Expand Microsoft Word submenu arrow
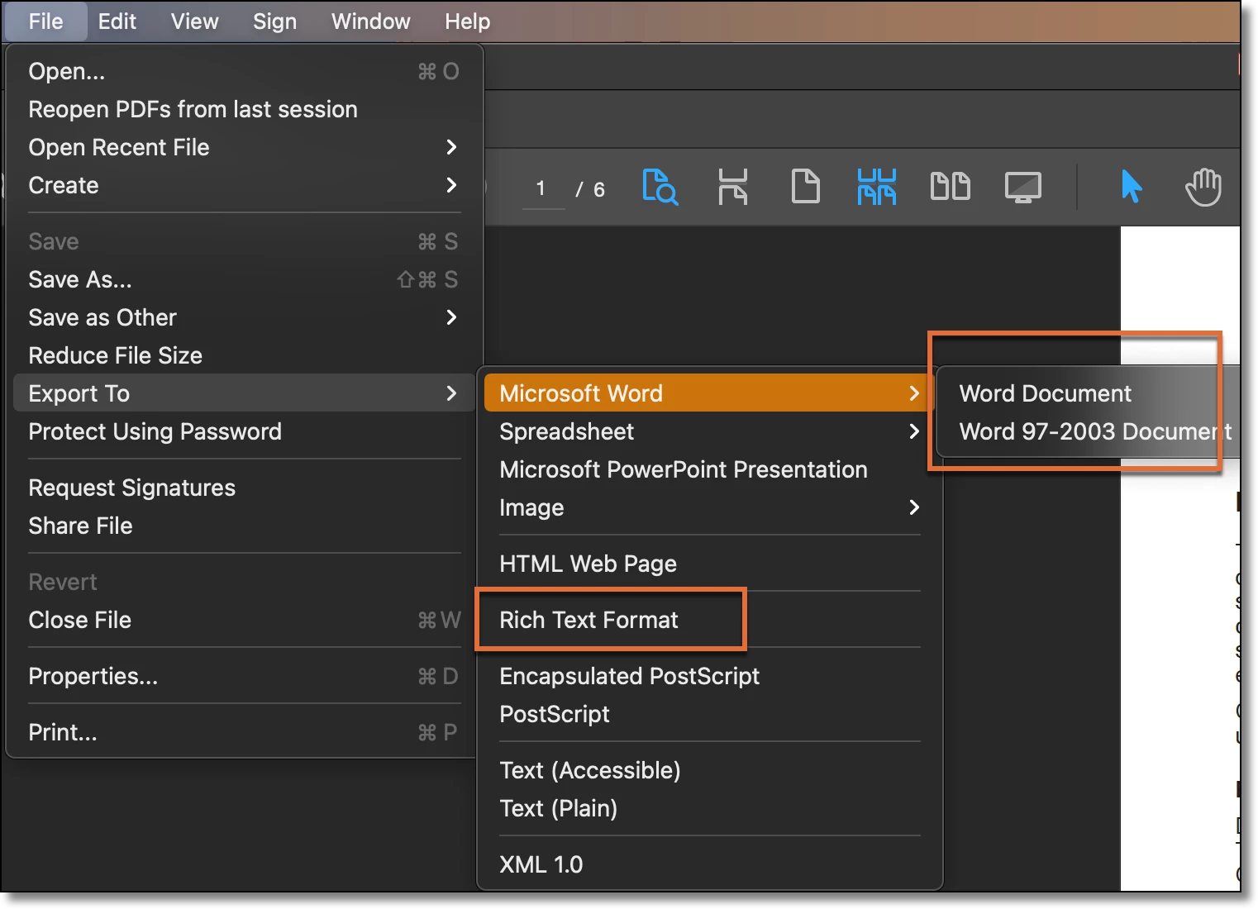The width and height of the screenshot is (1258, 909). 913,393
